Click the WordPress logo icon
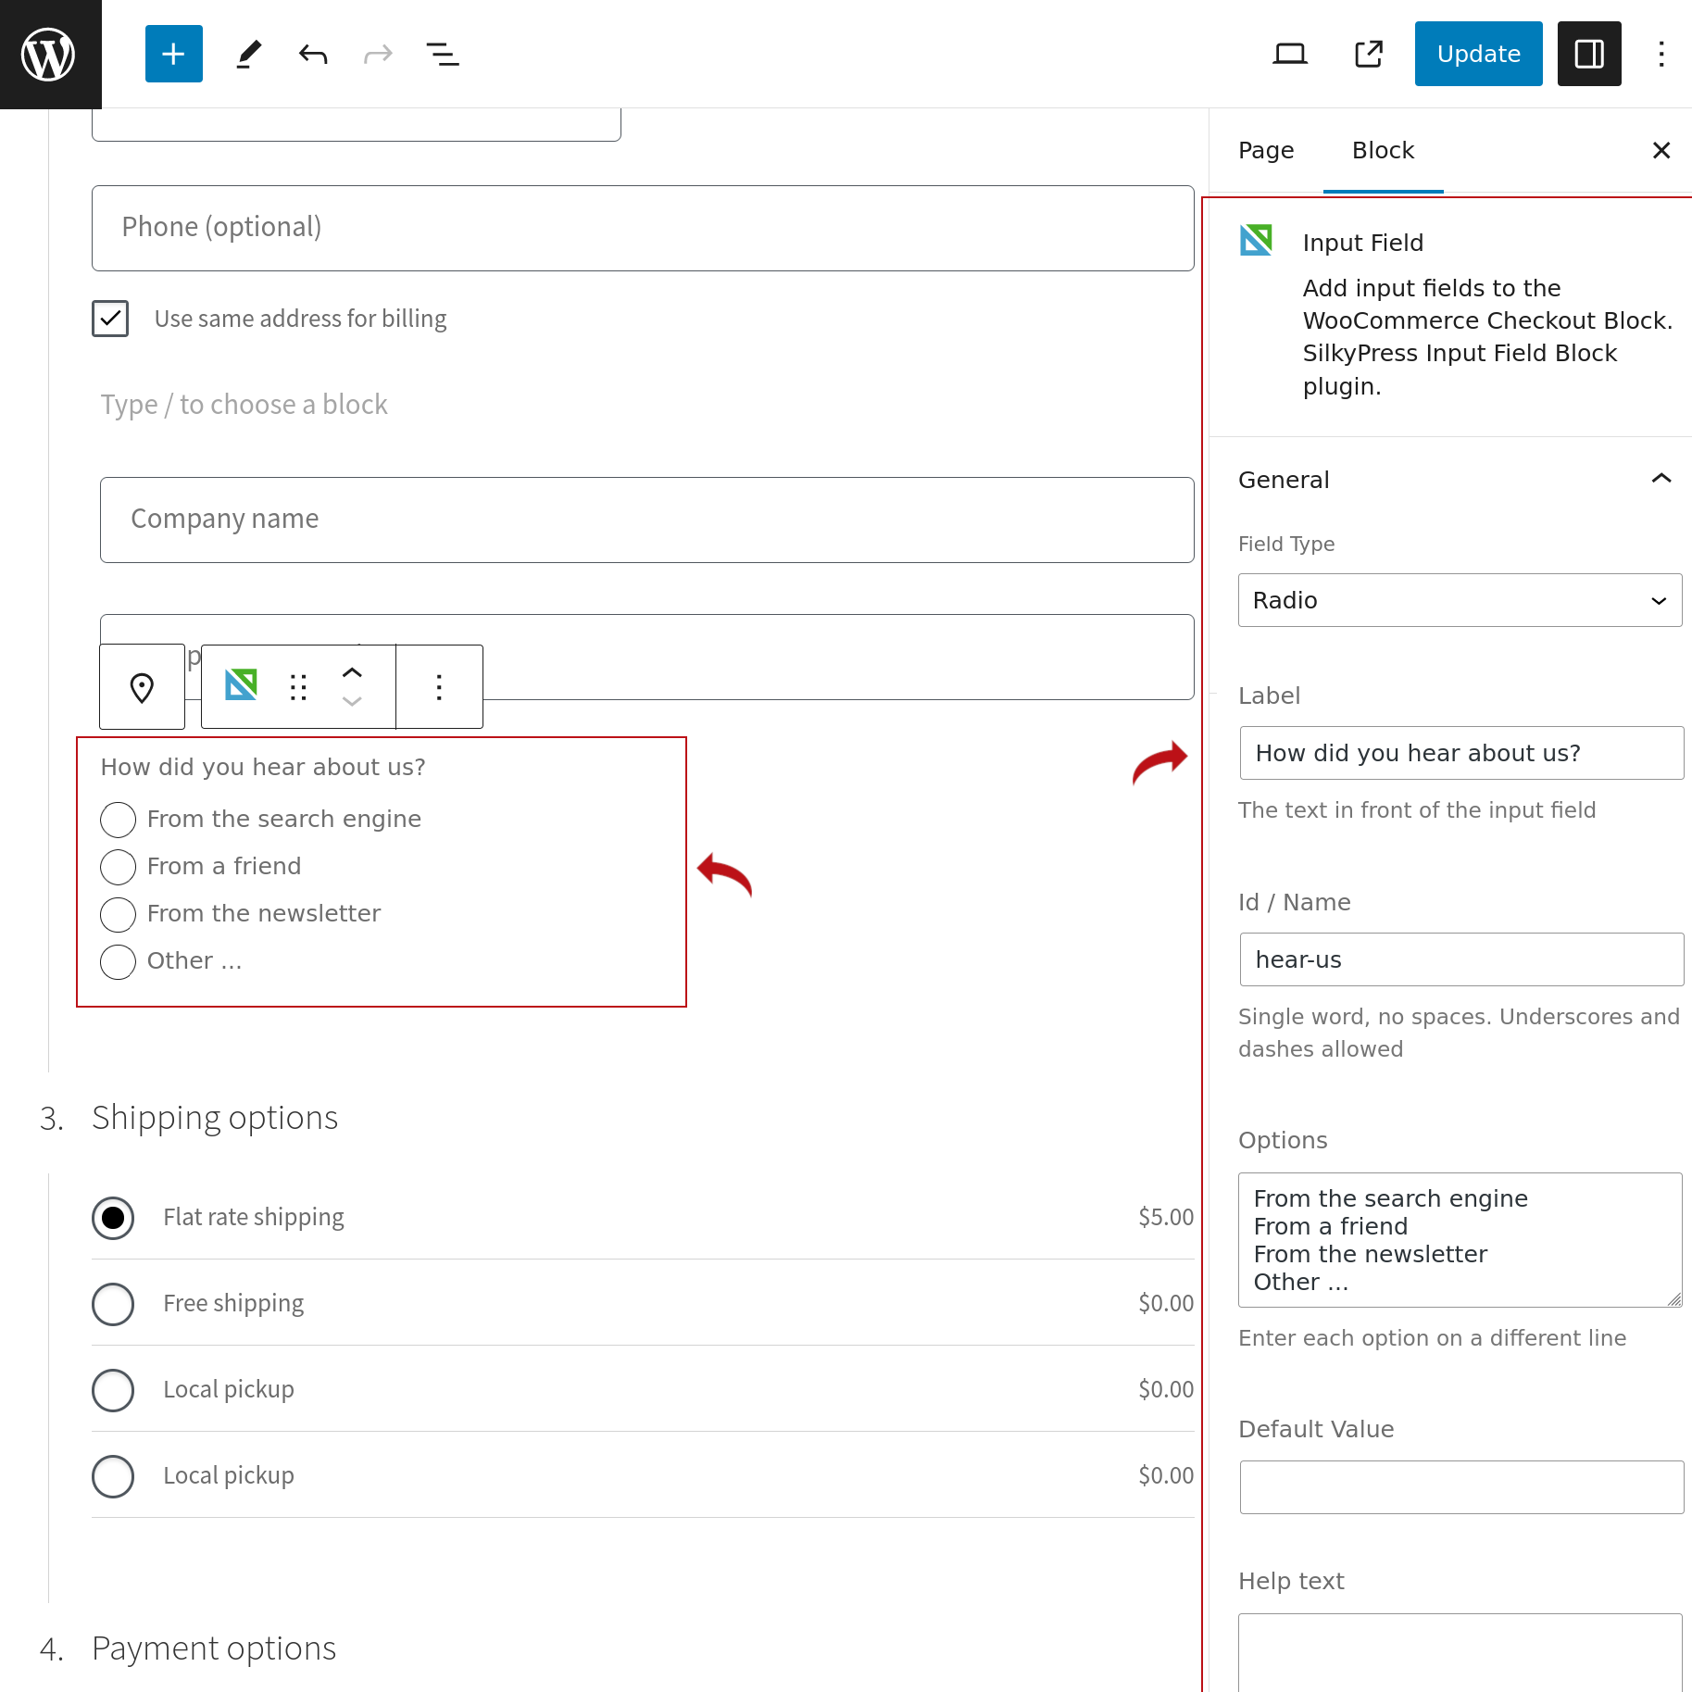The width and height of the screenshot is (1692, 1692). point(48,54)
